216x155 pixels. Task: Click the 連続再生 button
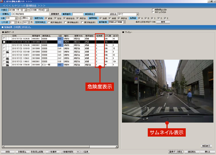click(192, 152)
